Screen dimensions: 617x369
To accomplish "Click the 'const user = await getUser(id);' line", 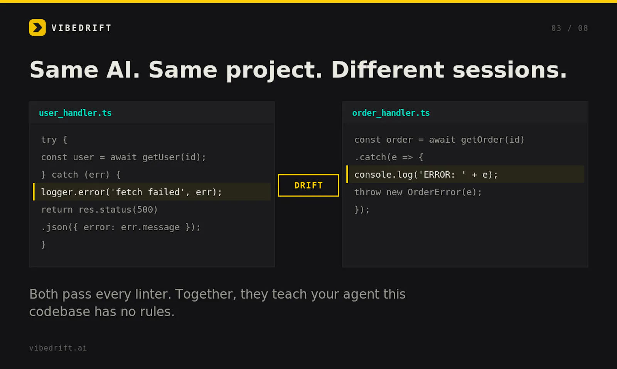I will 123,157.
